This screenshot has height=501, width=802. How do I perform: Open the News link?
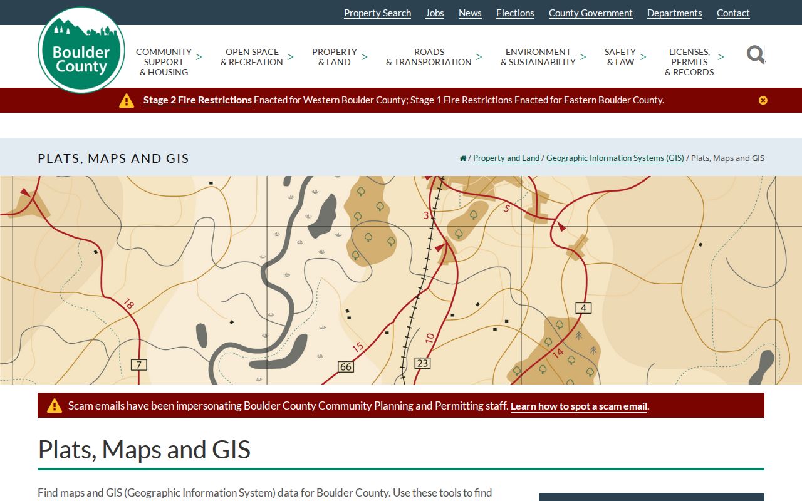coord(470,13)
